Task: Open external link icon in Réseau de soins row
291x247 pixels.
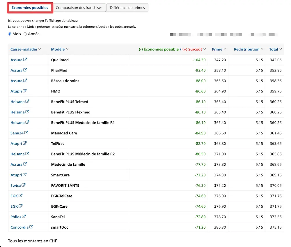Action: 25,80
